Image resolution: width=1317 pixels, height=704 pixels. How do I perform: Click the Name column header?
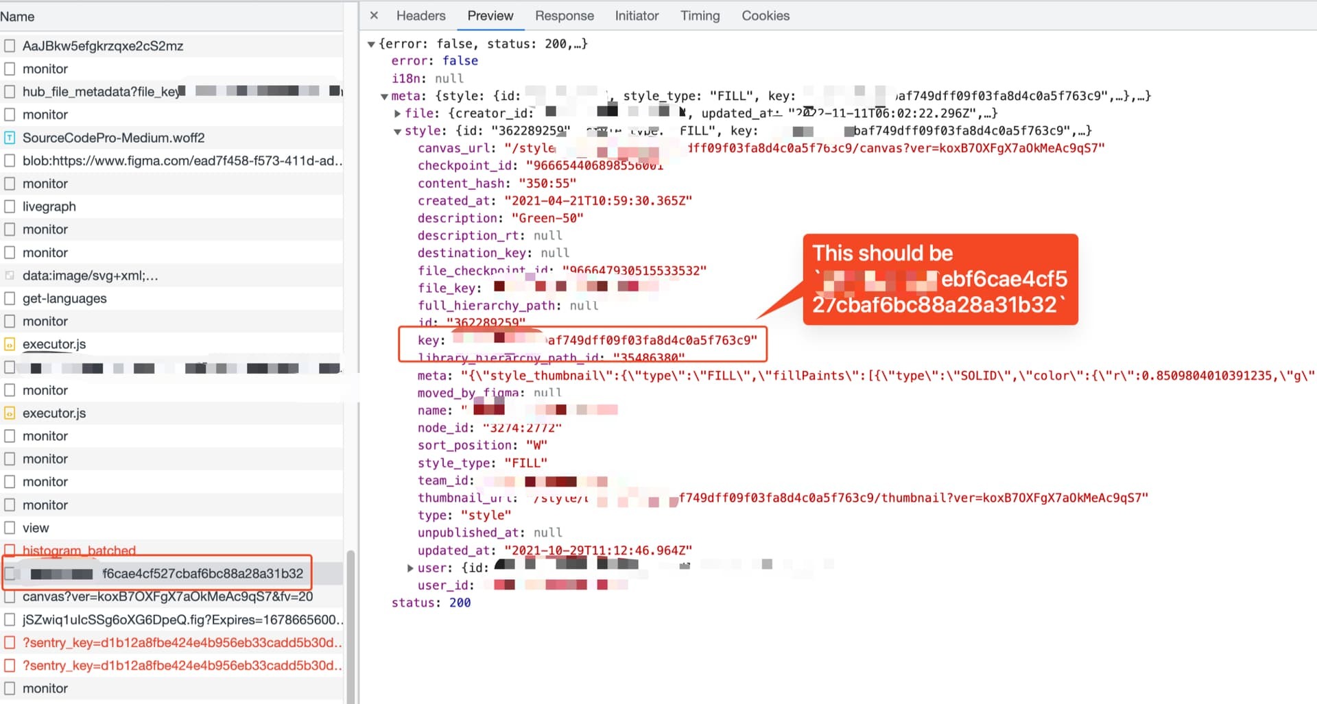[171, 16]
